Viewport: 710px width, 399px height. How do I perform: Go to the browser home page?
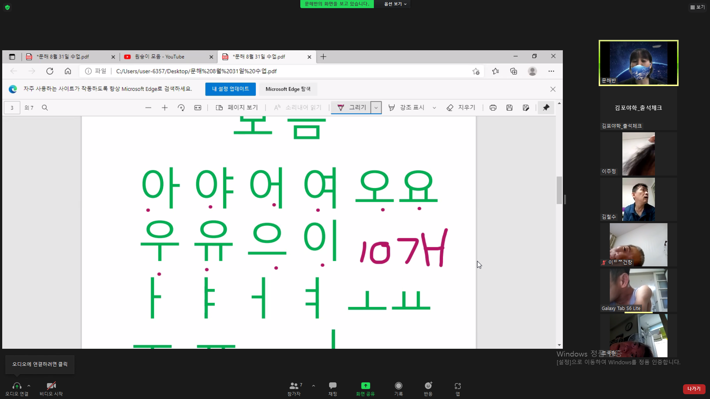[68, 71]
